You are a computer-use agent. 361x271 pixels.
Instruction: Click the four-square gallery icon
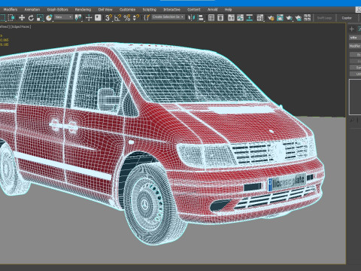(x=307, y=18)
